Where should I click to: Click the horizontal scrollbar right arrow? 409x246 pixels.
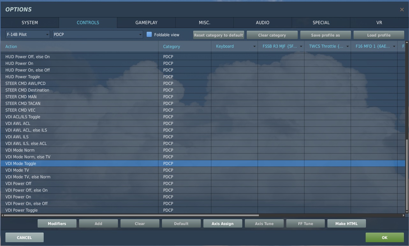404,215
